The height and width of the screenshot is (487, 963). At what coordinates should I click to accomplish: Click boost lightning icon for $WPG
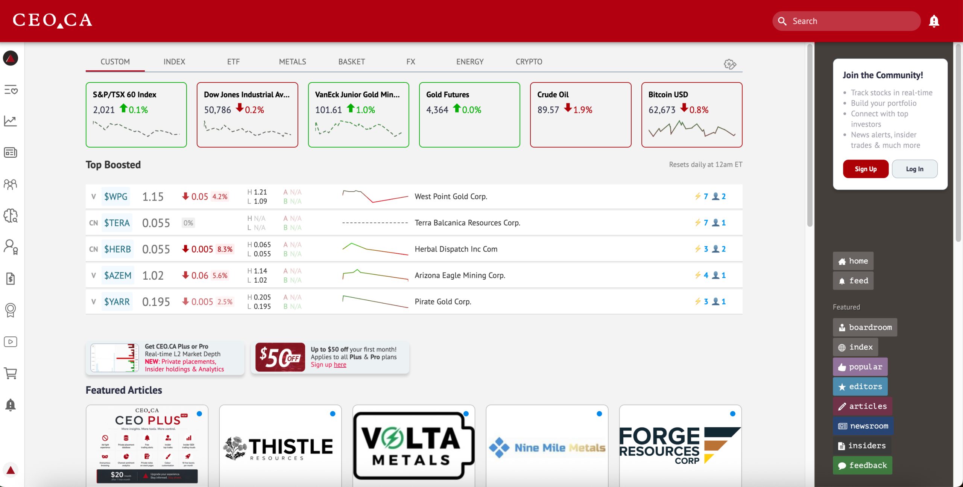[x=698, y=196]
